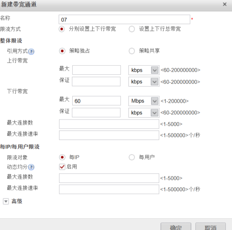Select 每用户 as rate limit target
232x230 pixels.
pyautogui.click(x=132, y=157)
